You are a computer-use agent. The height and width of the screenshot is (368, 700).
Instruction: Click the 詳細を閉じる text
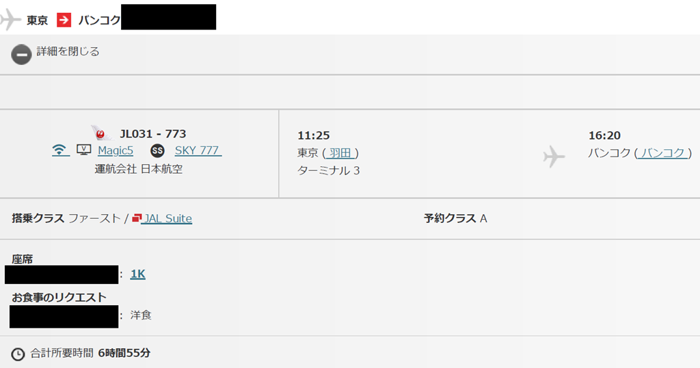point(68,51)
